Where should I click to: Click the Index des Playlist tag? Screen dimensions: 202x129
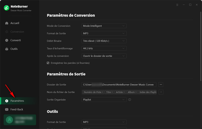147,92
